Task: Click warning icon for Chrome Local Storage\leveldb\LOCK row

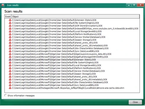Action: click(10, 31)
